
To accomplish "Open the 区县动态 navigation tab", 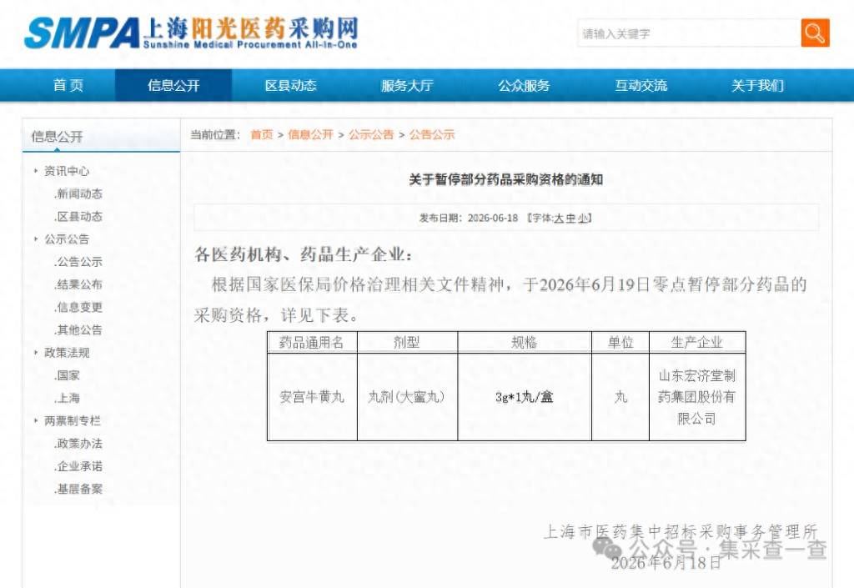I will click(290, 85).
